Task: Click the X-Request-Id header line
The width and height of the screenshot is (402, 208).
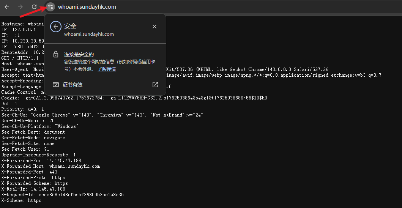Action: (62, 195)
